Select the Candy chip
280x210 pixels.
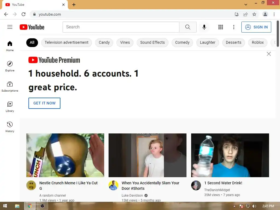click(104, 42)
